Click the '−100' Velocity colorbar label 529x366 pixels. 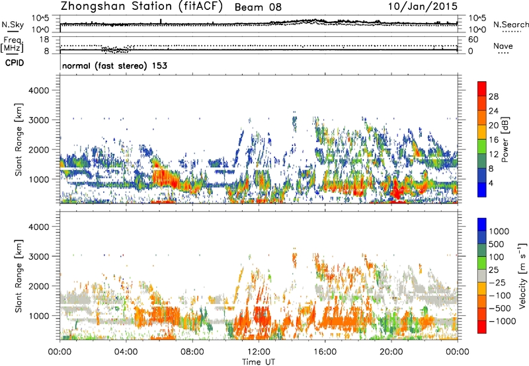pyautogui.click(x=499, y=295)
